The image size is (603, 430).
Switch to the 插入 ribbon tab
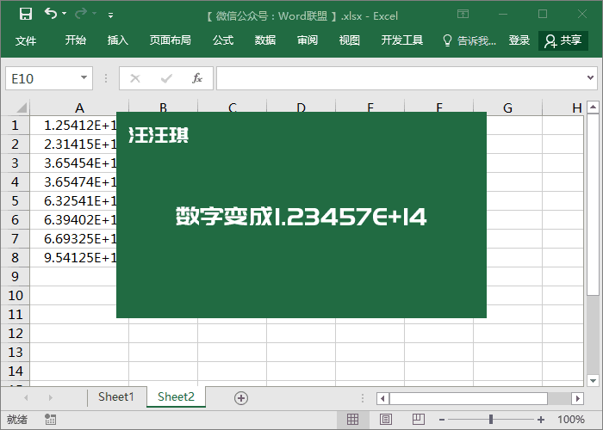click(118, 40)
